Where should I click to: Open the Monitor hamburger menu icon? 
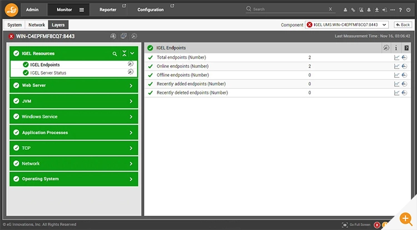point(82,10)
